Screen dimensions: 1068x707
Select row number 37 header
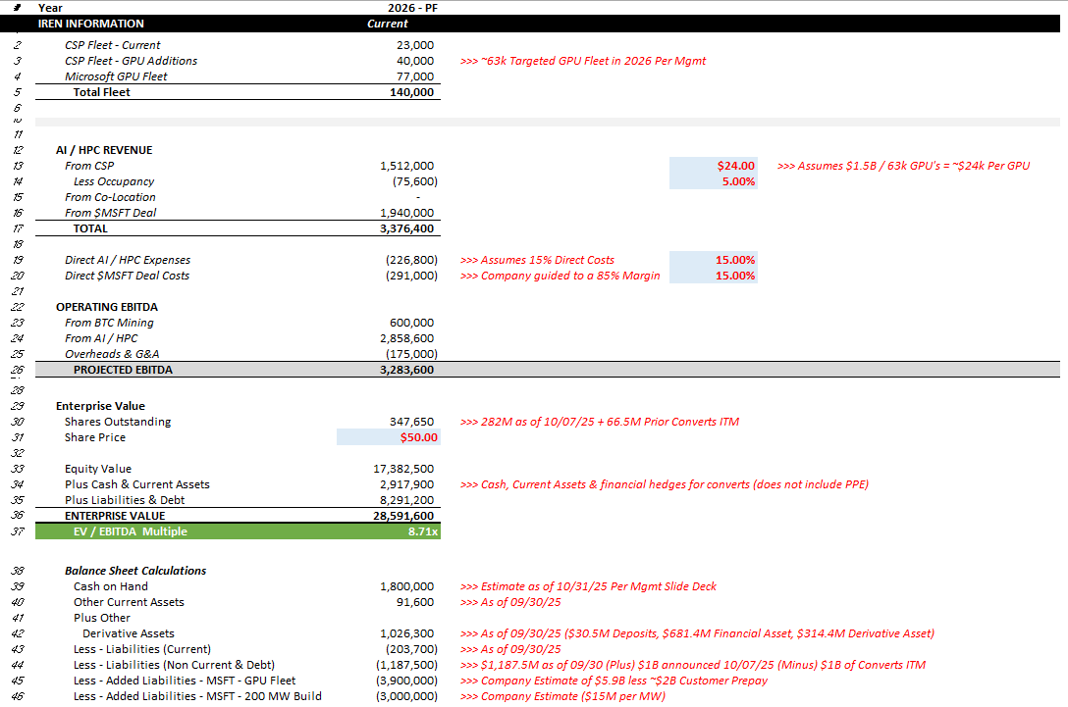17,531
